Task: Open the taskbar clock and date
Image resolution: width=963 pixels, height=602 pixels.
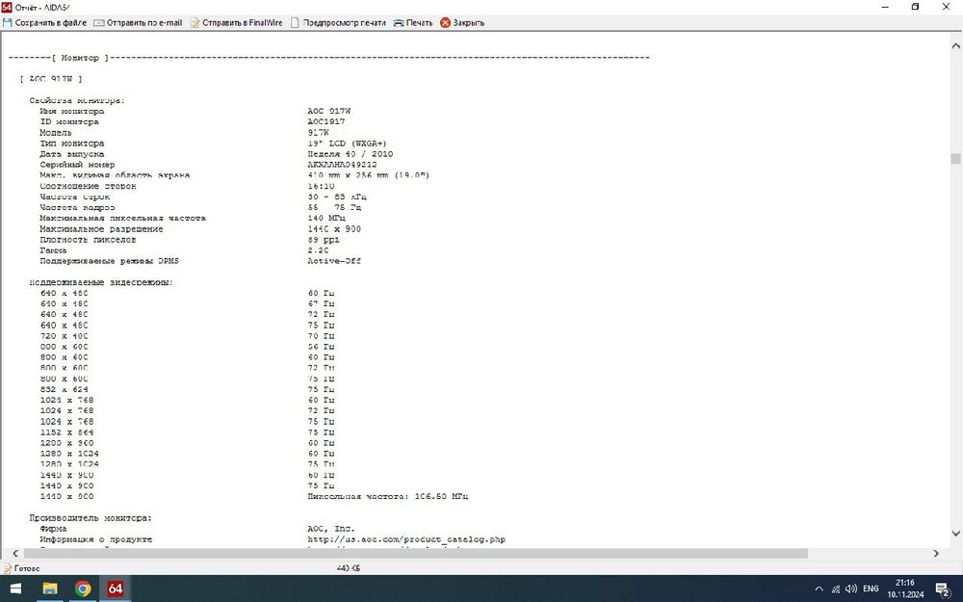Action: pyautogui.click(x=904, y=589)
